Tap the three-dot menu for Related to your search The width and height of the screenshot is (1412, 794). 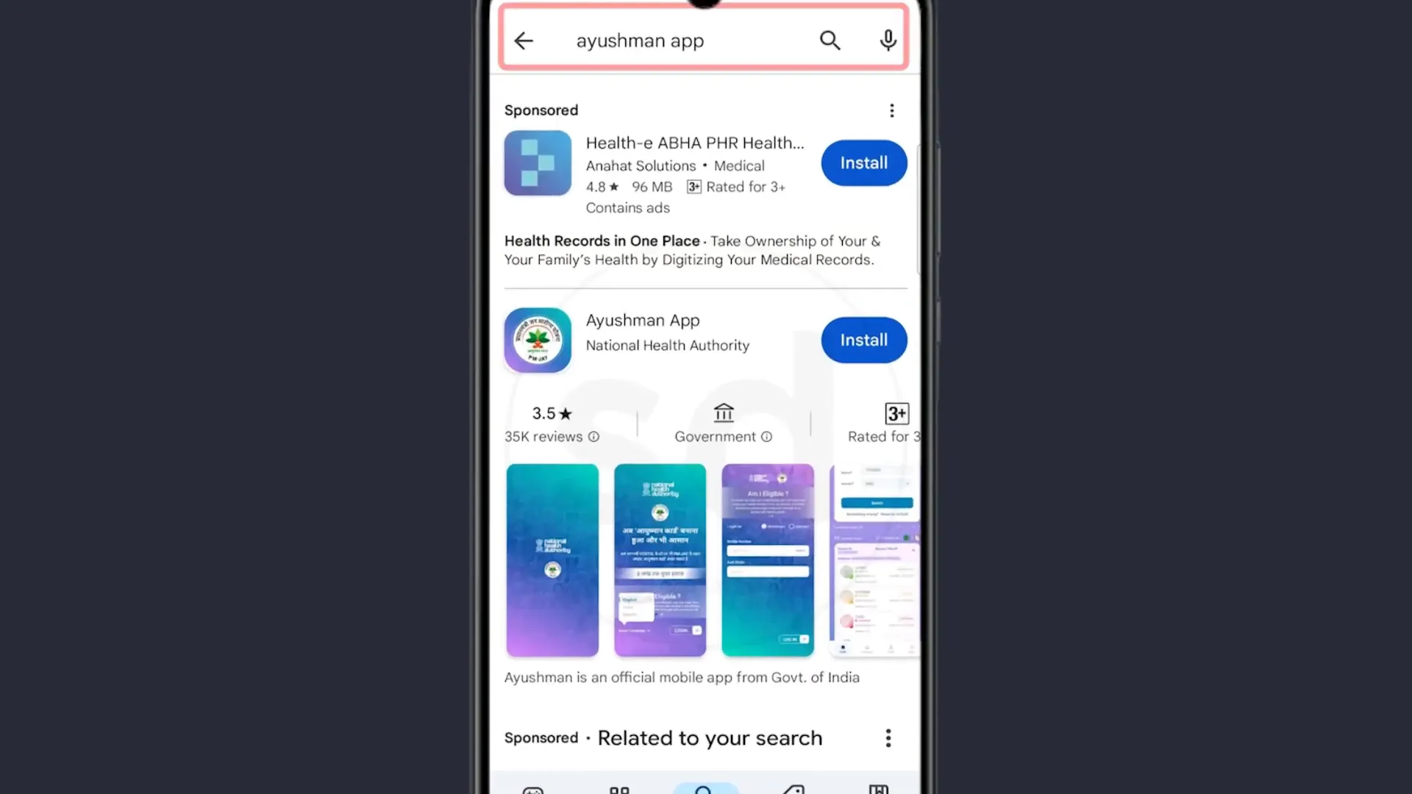tap(888, 738)
